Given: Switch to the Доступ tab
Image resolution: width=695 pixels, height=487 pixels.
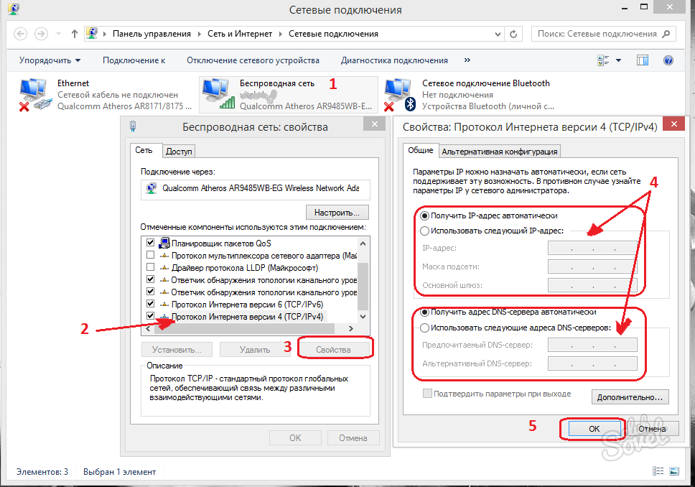Looking at the screenshot, I should (179, 152).
